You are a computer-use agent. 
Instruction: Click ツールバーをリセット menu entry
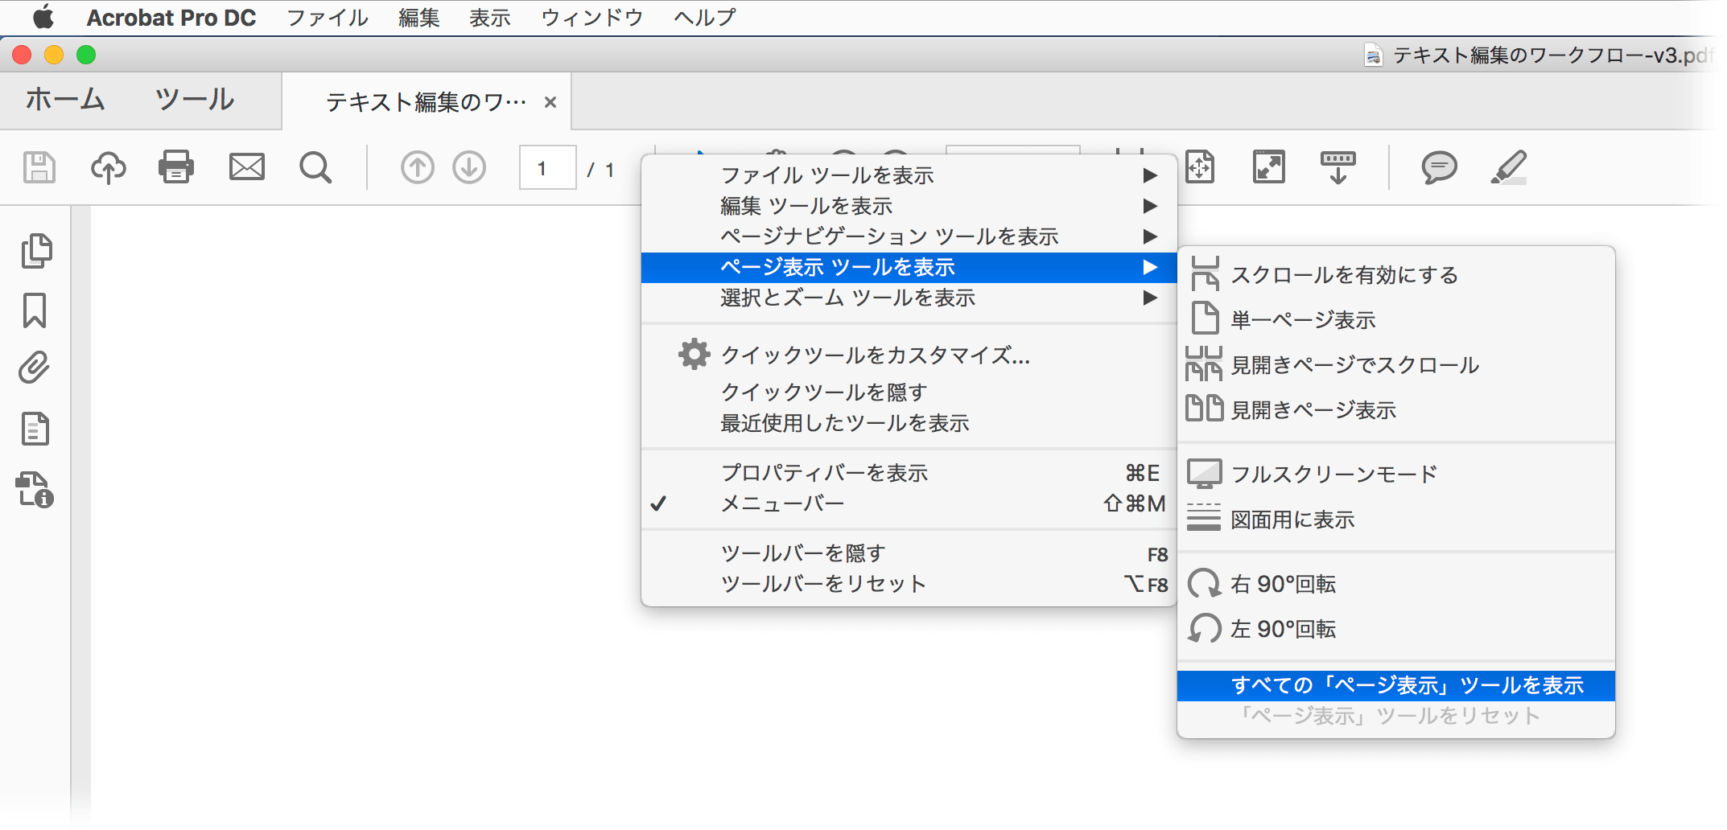point(909,584)
